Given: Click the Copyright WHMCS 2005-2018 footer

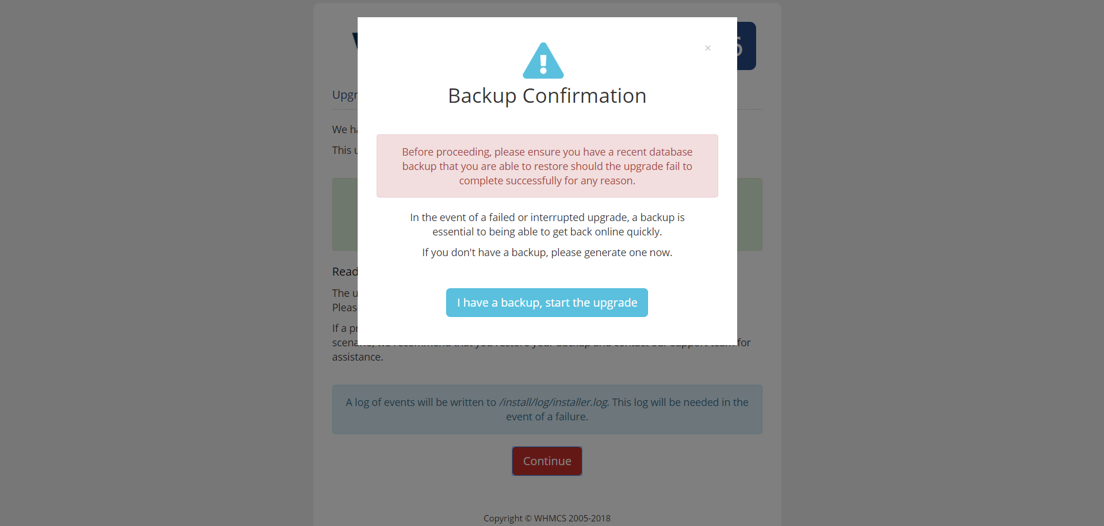Looking at the screenshot, I should (x=547, y=519).
